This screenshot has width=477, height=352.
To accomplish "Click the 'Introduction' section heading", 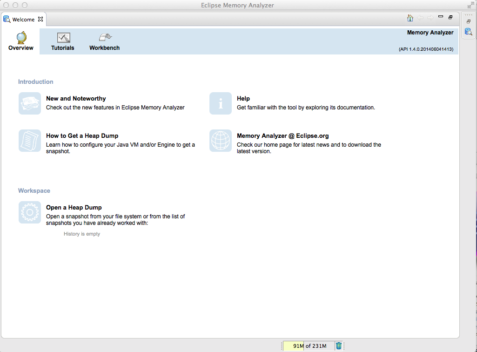I will tap(35, 81).
